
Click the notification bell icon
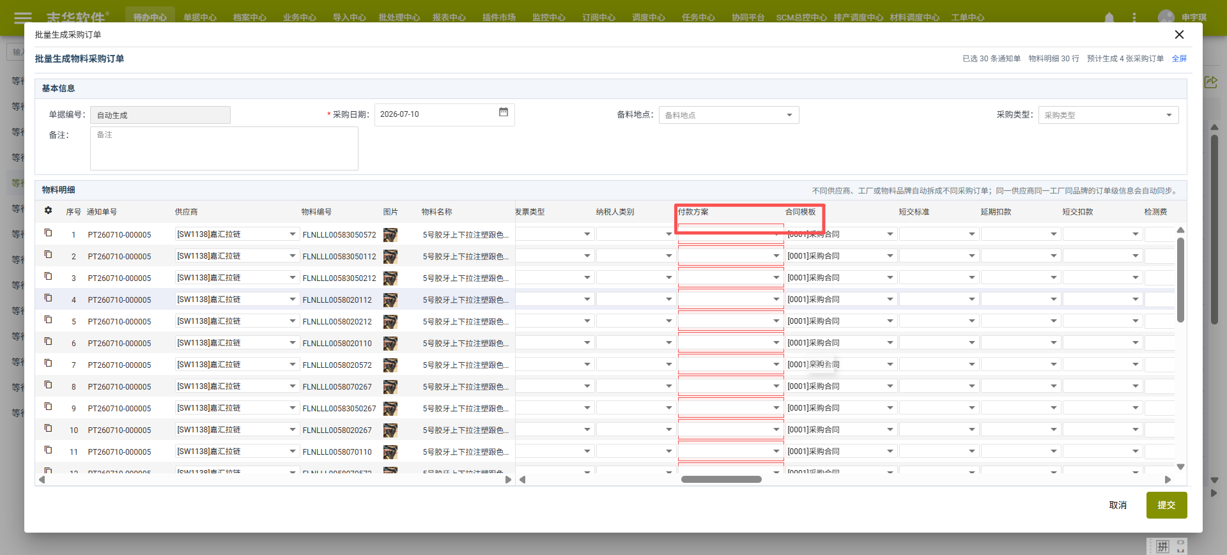point(1109,18)
